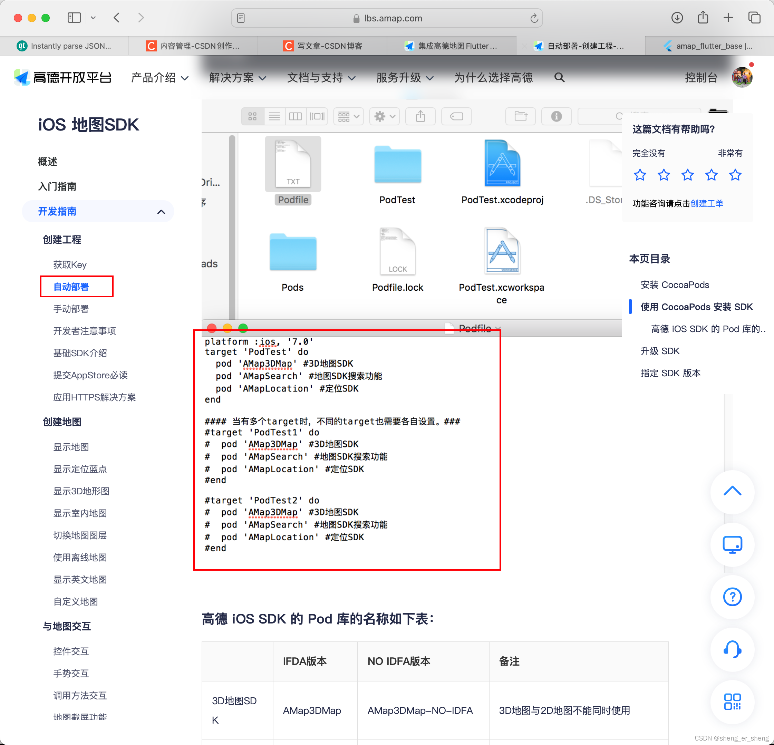Click the headset customer service button

tap(732, 649)
